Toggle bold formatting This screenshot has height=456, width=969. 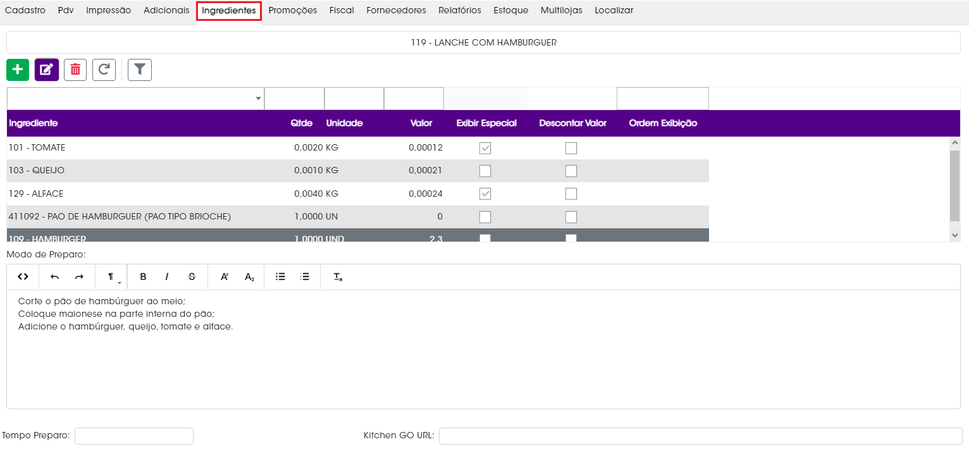143,277
